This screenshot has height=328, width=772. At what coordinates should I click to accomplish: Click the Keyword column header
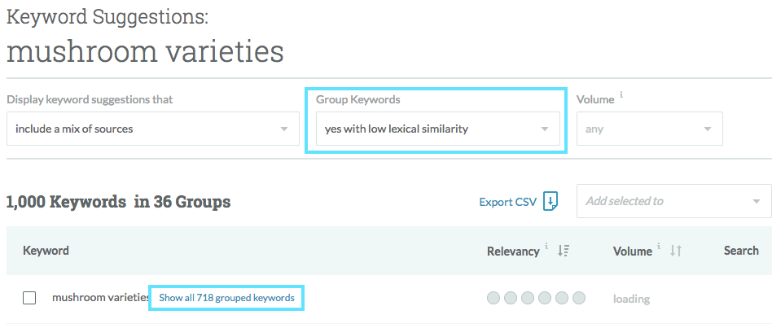point(46,251)
